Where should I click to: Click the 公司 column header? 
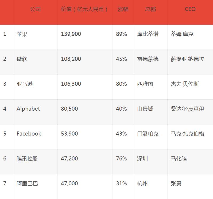click(35, 9)
